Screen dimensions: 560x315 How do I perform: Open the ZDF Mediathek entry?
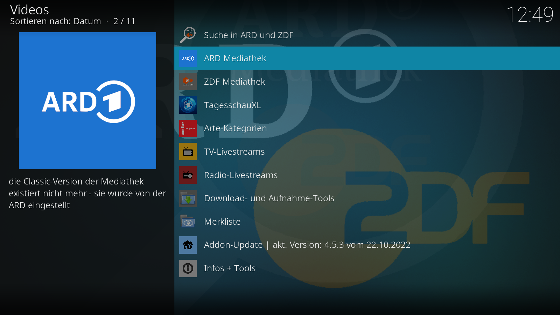point(367,82)
